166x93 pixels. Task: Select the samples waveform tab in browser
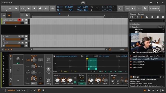[142, 17]
